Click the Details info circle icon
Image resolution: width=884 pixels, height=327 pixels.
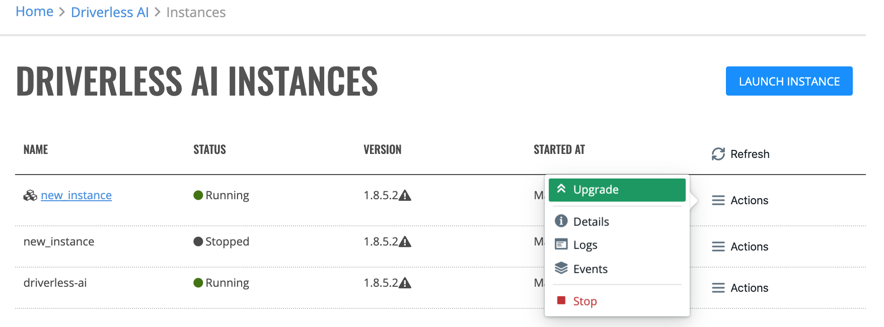561,221
